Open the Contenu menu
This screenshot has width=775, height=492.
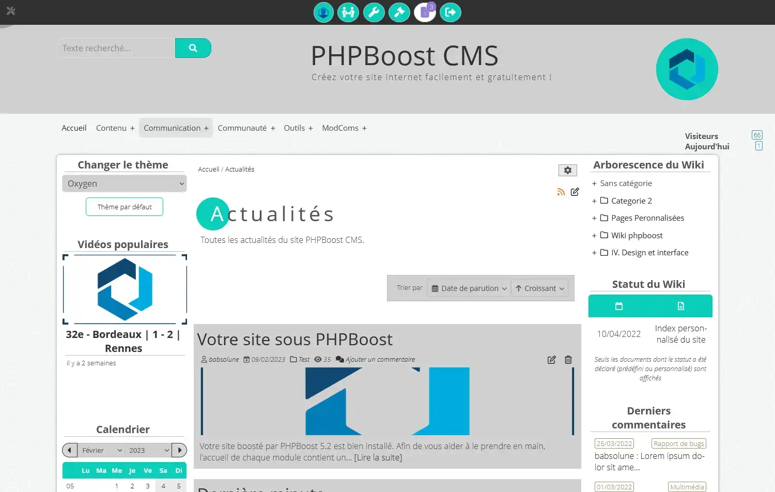click(115, 128)
